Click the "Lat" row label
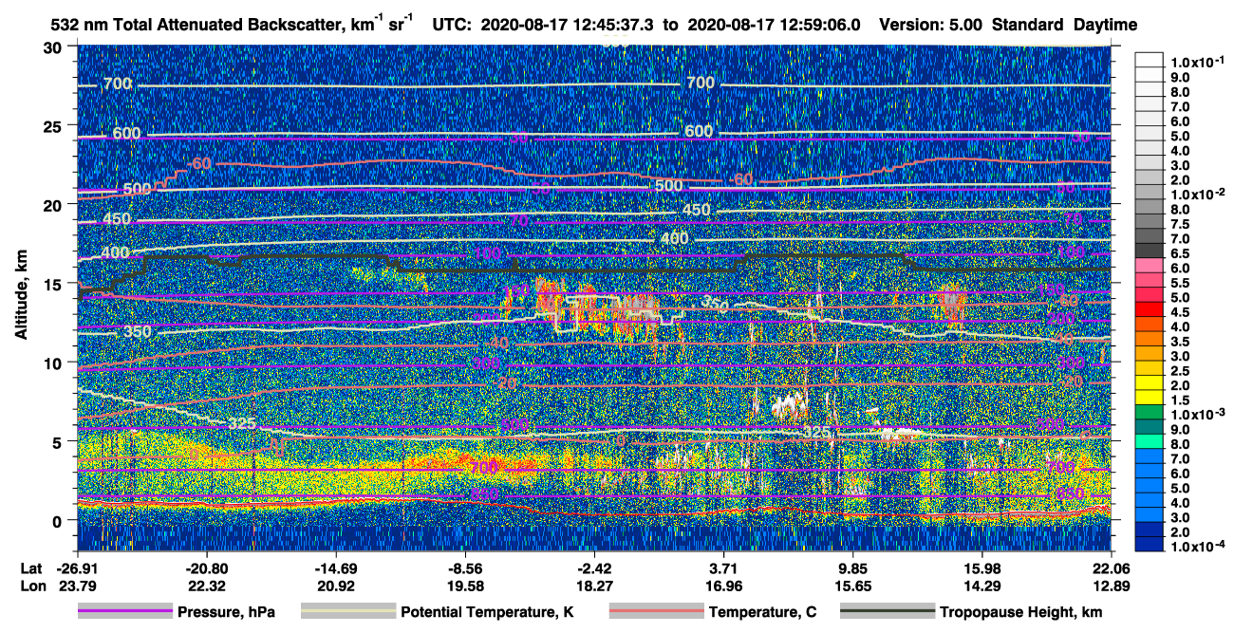The width and height of the screenshot is (1234, 633). point(31,568)
